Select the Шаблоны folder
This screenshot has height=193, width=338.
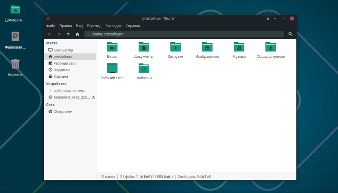coord(144,71)
